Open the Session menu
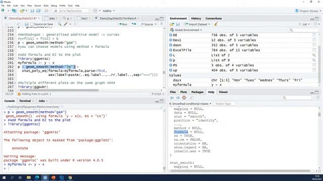The width and height of the screenshot is (323, 181). point(38,6)
